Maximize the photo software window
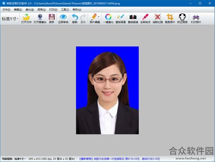 (x=200, y=3)
